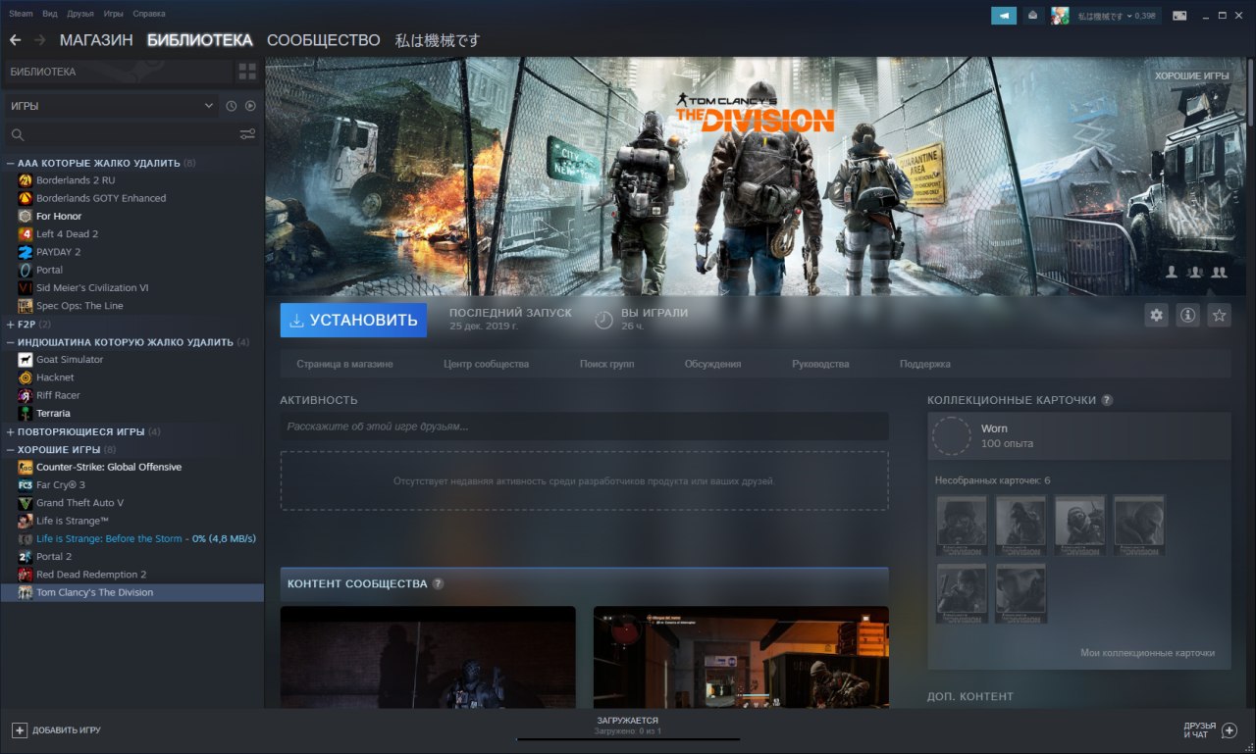Select Borderlands GOTY Enhanced
This screenshot has height=754, width=1256.
coord(131,198)
